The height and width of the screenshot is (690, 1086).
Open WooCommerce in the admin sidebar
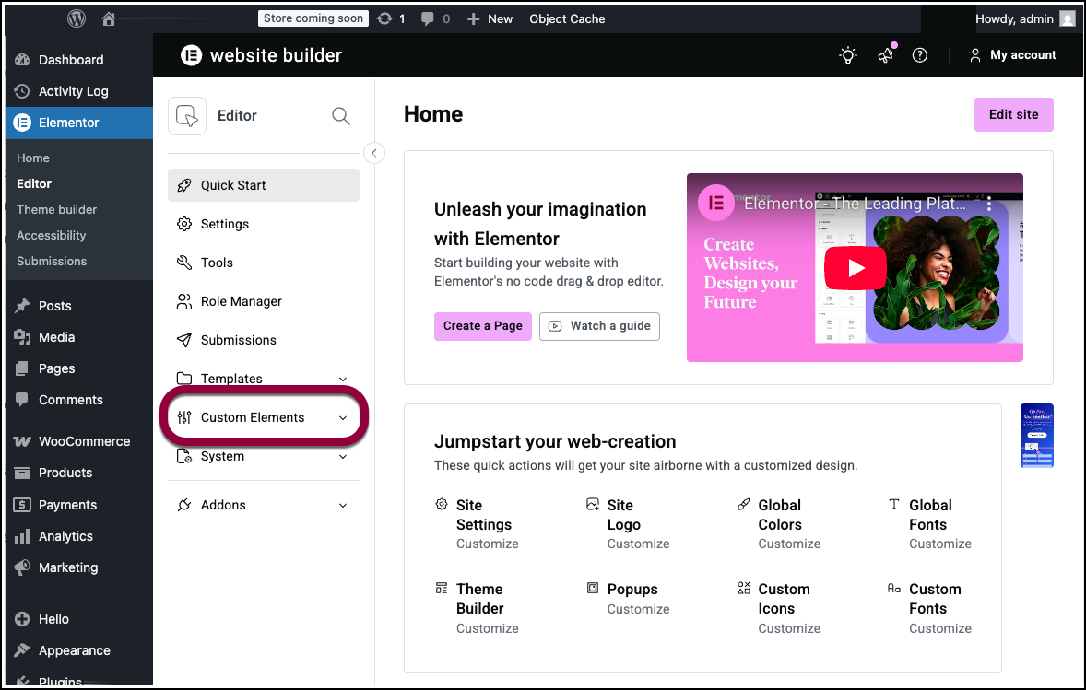(84, 441)
